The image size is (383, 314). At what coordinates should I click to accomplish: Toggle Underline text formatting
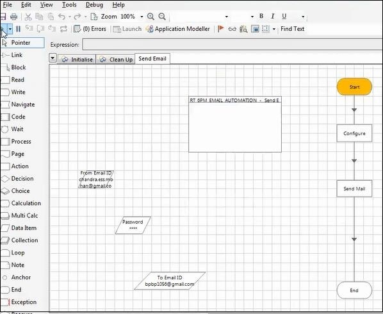pyautogui.click(x=284, y=16)
